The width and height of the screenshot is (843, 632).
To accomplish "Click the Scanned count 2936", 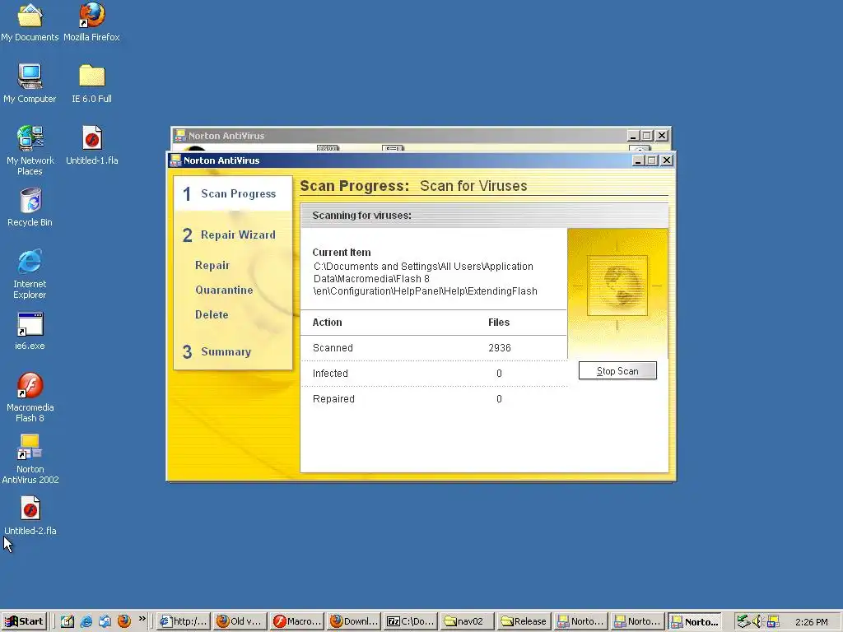I will pyautogui.click(x=500, y=348).
